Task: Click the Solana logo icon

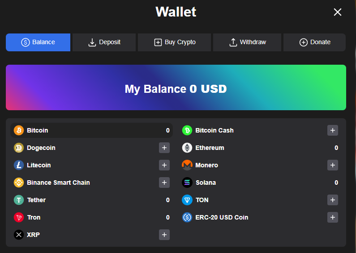Action: click(x=187, y=182)
